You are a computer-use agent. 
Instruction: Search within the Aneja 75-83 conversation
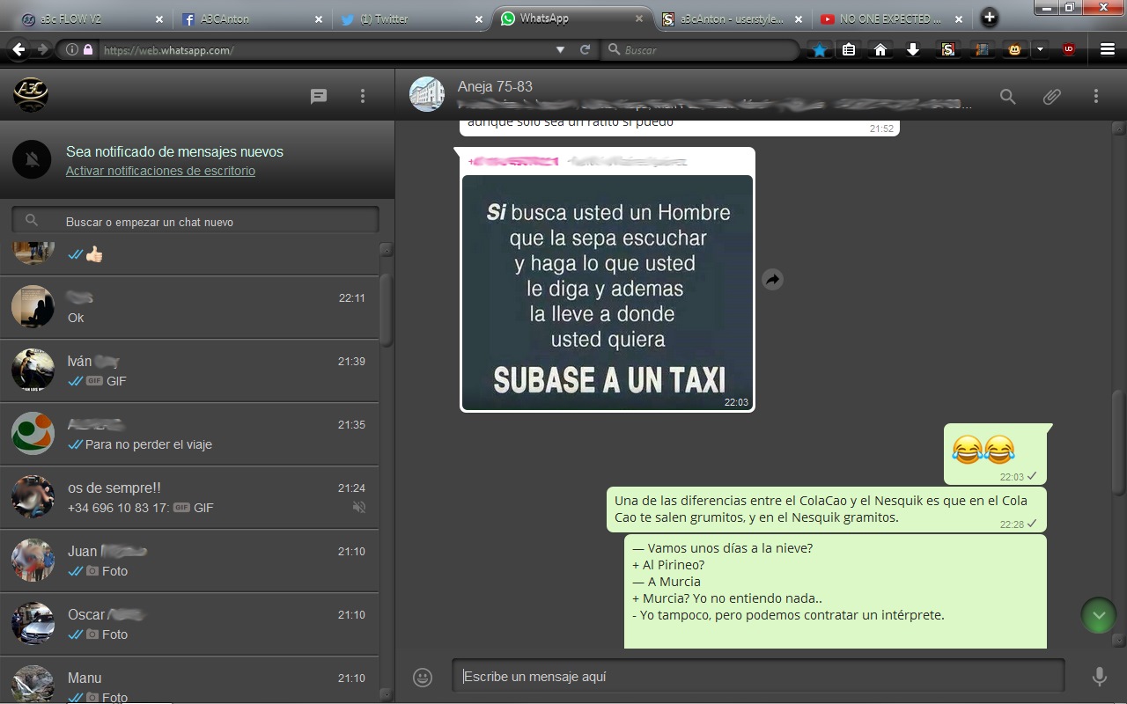[x=1007, y=96]
